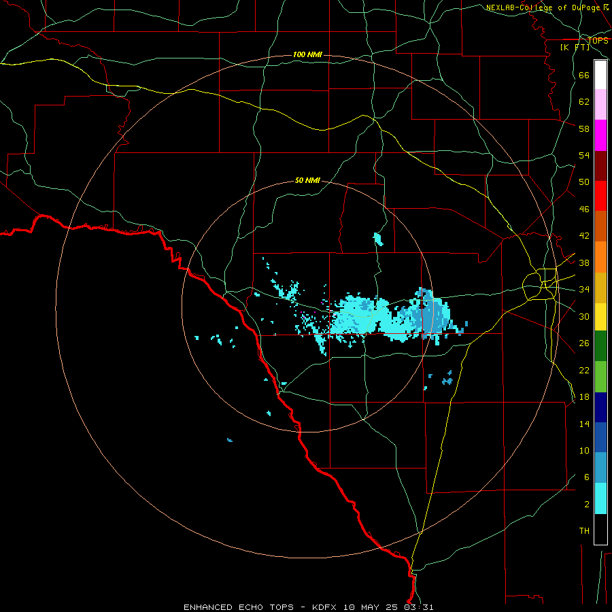612x612 pixels.
Task: Click the black TH threshold legend swatch
Action: [x=600, y=529]
